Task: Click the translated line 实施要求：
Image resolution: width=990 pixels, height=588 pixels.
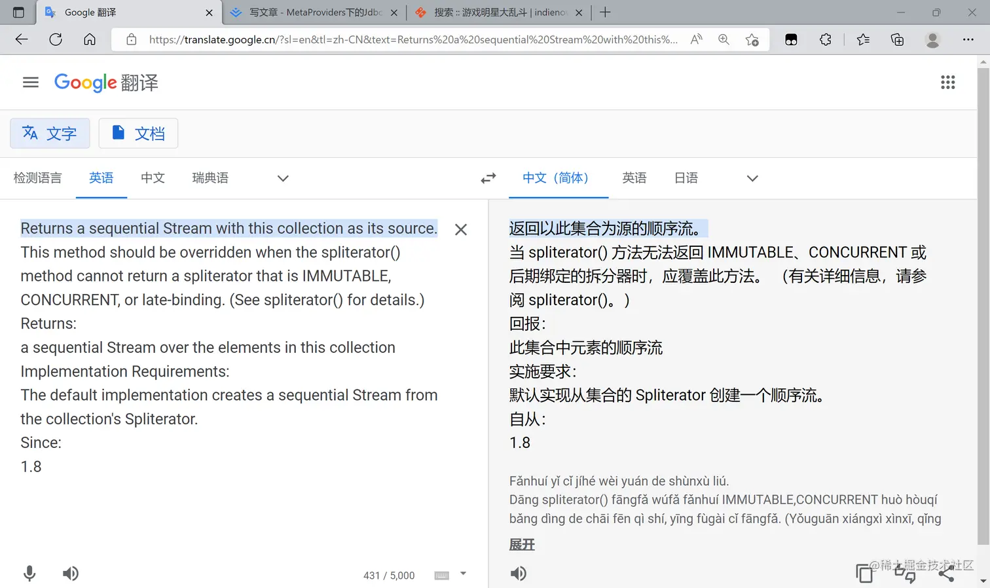Action: (x=543, y=371)
